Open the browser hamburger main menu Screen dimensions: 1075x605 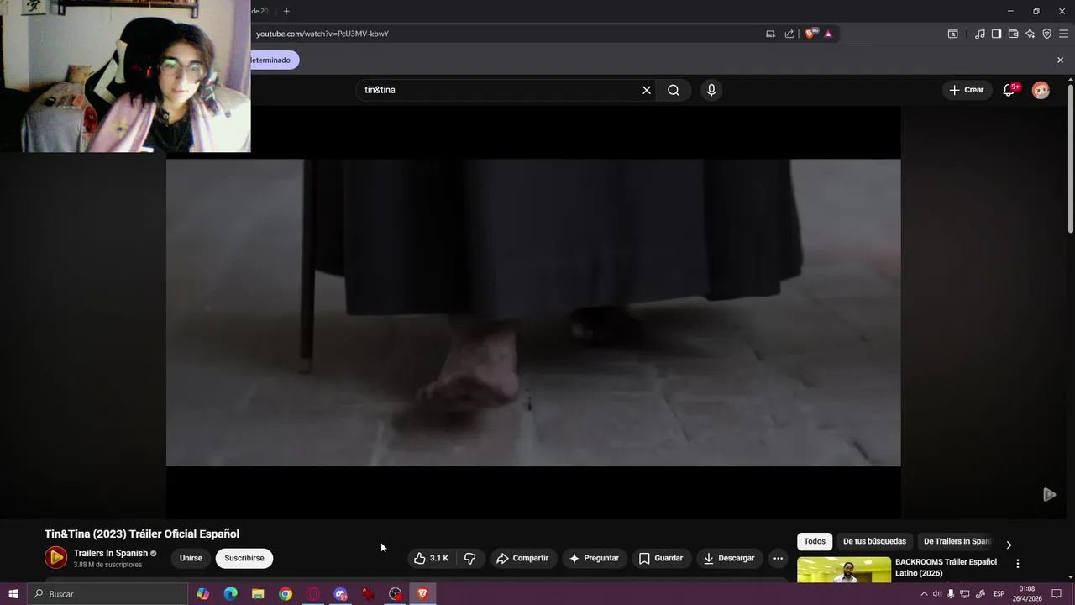pyautogui.click(x=1063, y=34)
